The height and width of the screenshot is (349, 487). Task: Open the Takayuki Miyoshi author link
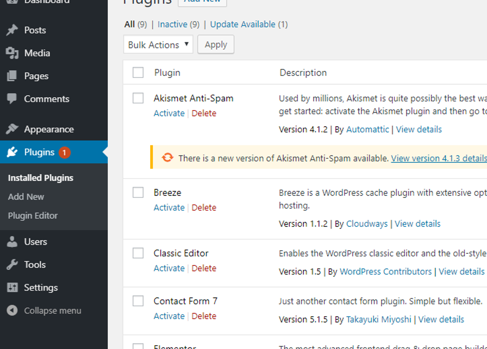[x=379, y=319]
